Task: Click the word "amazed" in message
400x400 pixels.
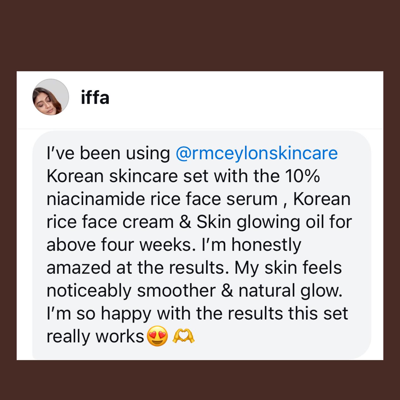Action: pyautogui.click(x=79, y=268)
